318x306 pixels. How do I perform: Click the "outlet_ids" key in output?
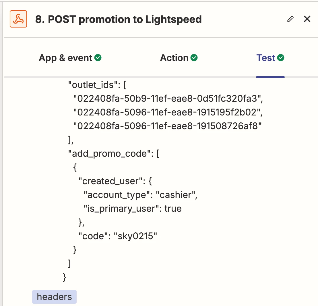tap(91, 85)
